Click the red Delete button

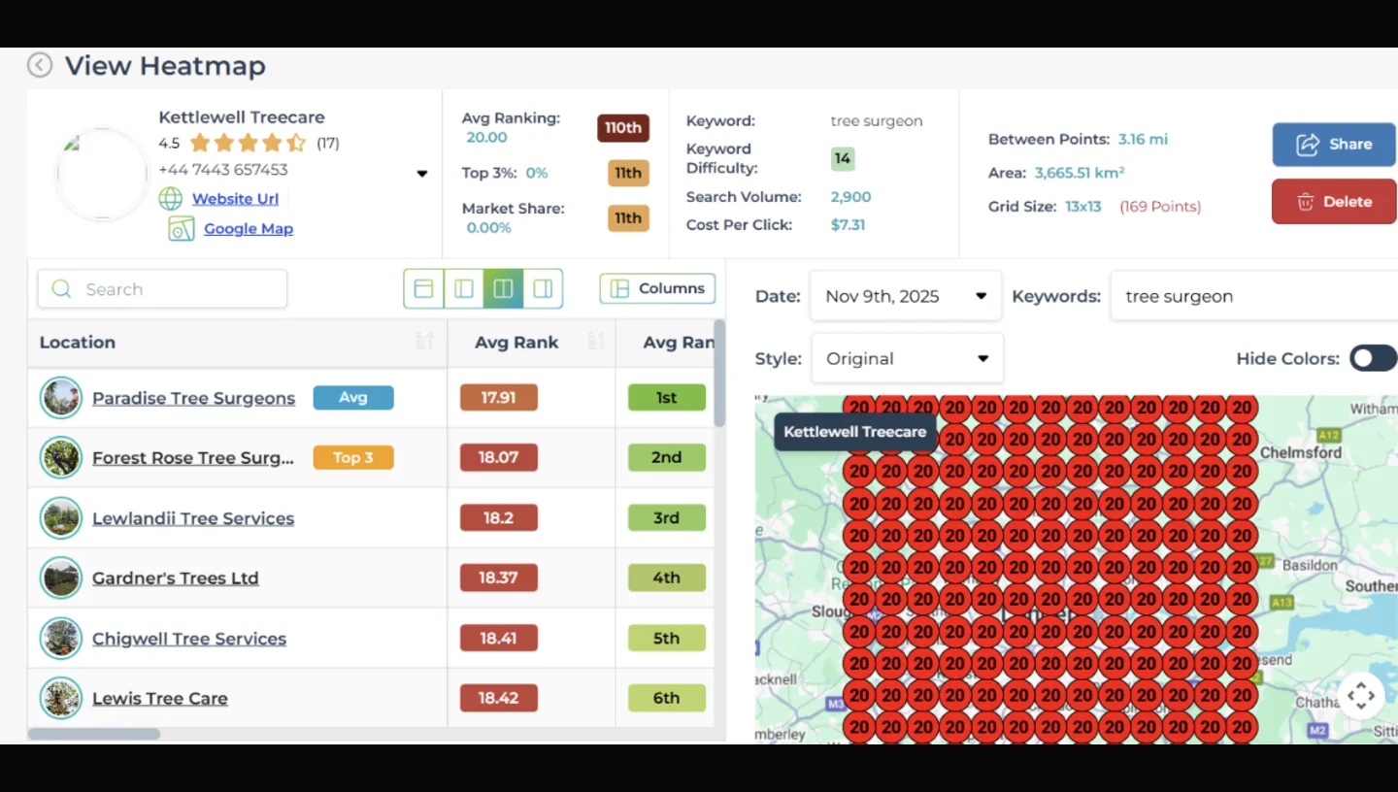[1334, 202]
